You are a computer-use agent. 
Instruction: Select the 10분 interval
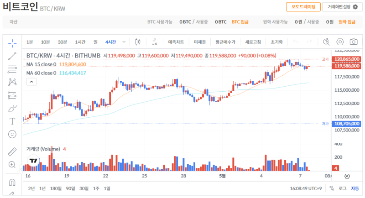tap(45, 42)
